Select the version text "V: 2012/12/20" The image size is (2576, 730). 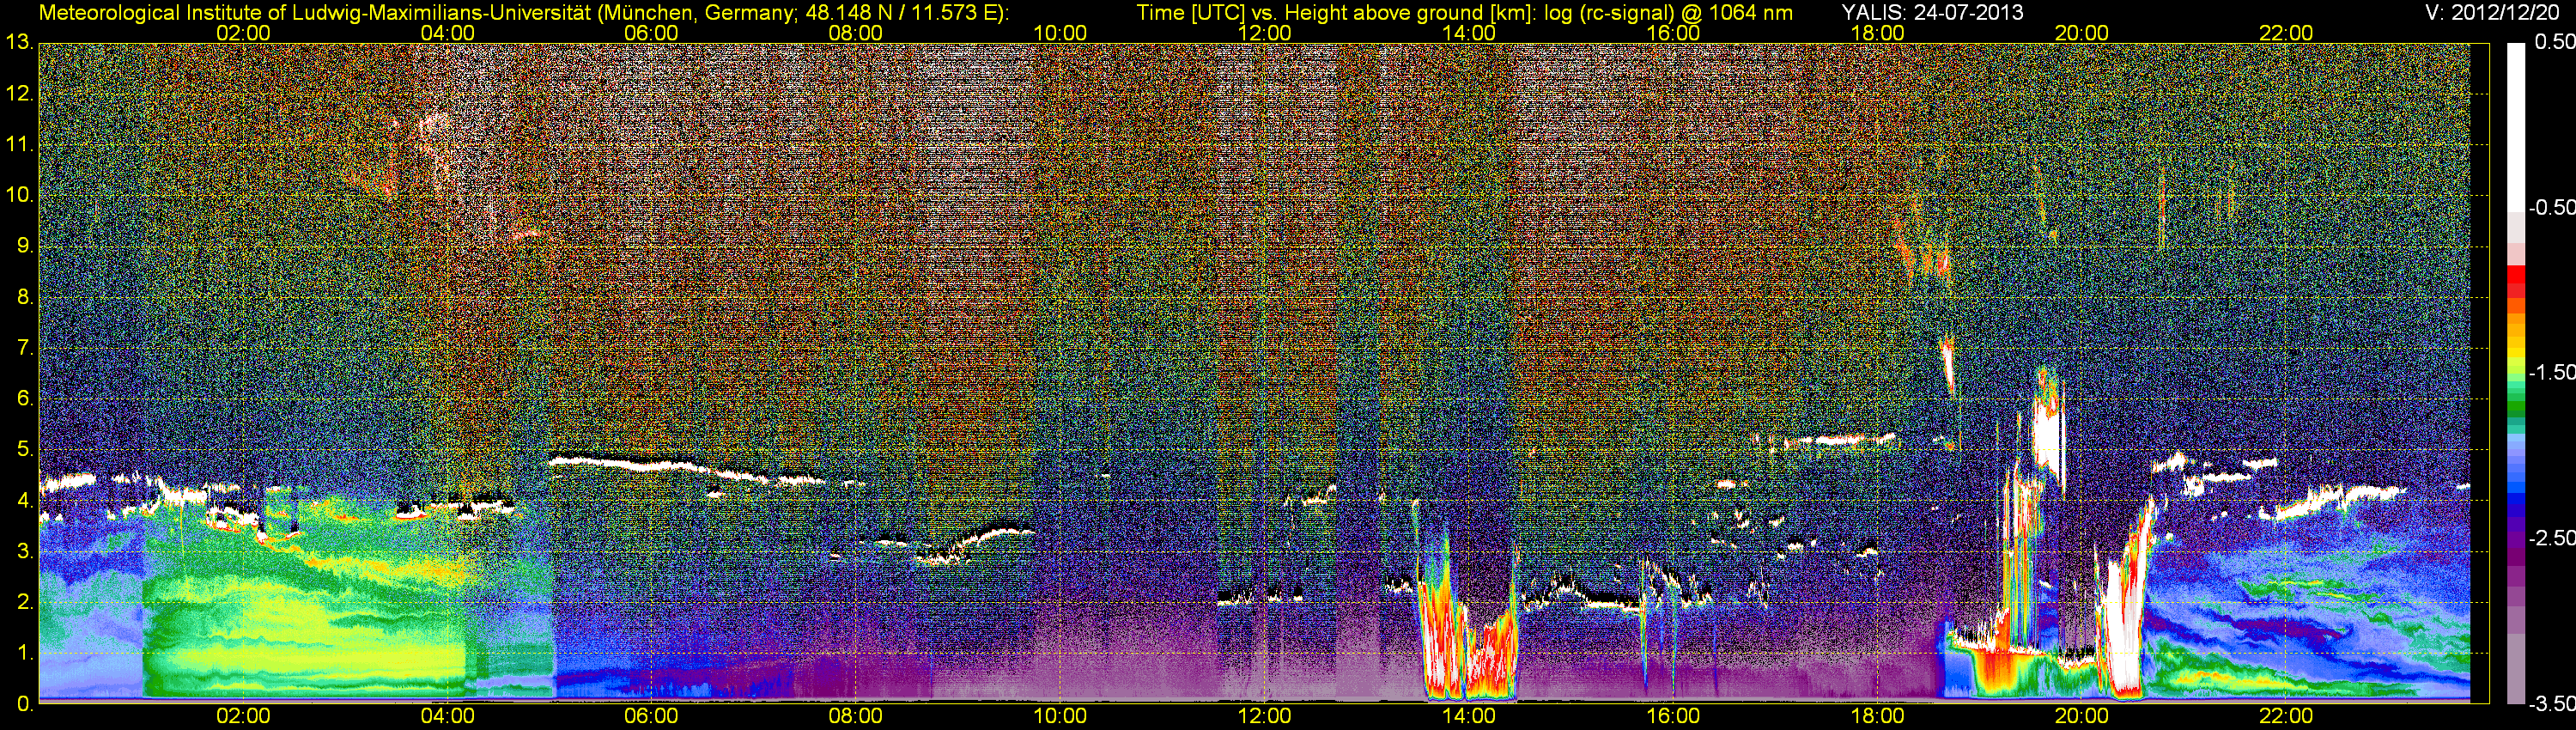(x=2494, y=12)
